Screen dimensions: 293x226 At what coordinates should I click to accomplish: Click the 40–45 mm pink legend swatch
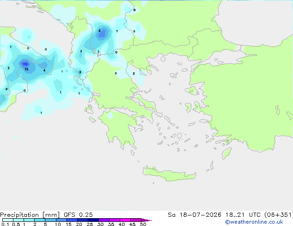(125, 220)
